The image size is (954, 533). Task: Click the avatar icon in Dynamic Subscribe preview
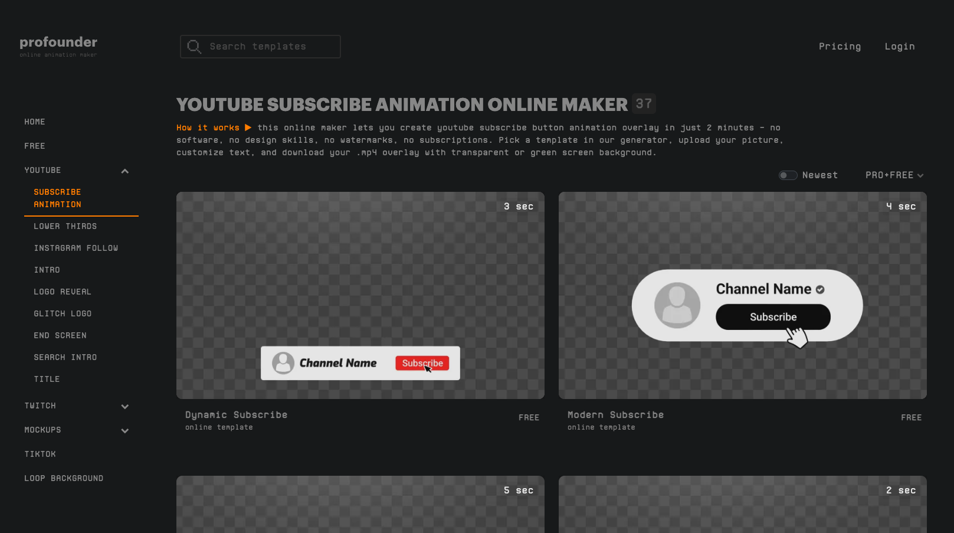coord(283,363)
